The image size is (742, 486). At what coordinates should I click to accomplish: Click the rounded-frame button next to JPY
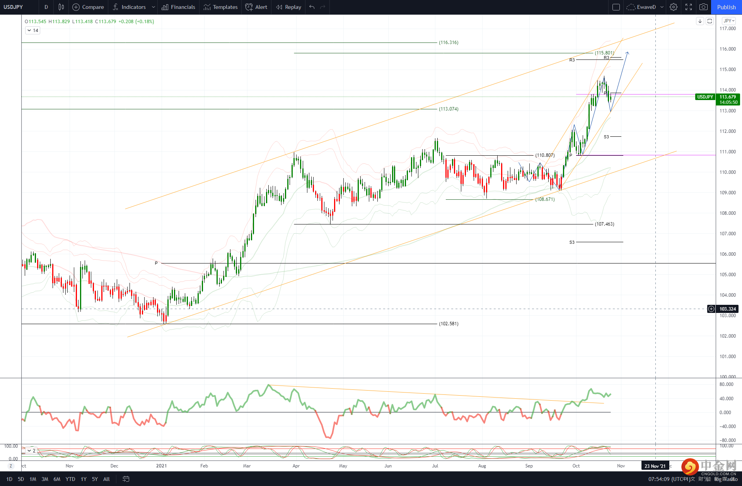[710, 21]
